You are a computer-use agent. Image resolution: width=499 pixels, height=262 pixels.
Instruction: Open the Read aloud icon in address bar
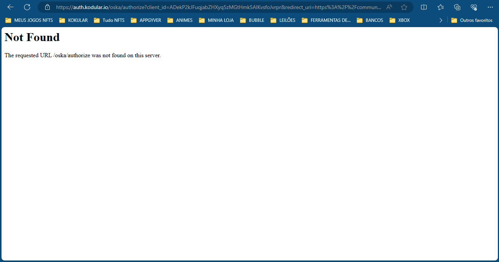389,7
